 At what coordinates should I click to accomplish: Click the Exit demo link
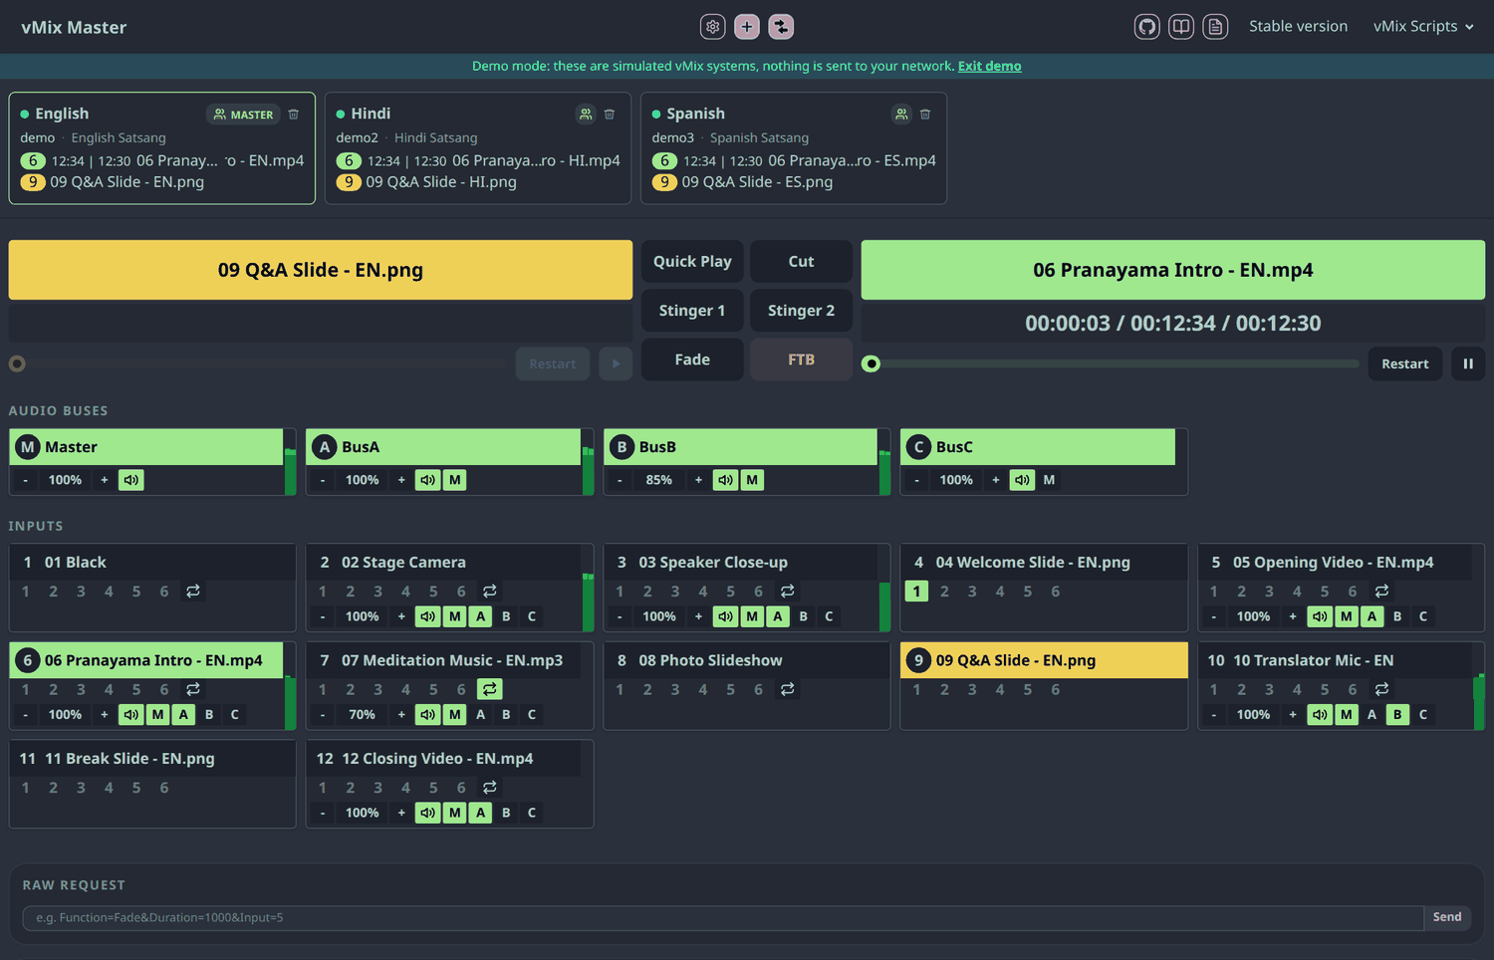point(990,66)
